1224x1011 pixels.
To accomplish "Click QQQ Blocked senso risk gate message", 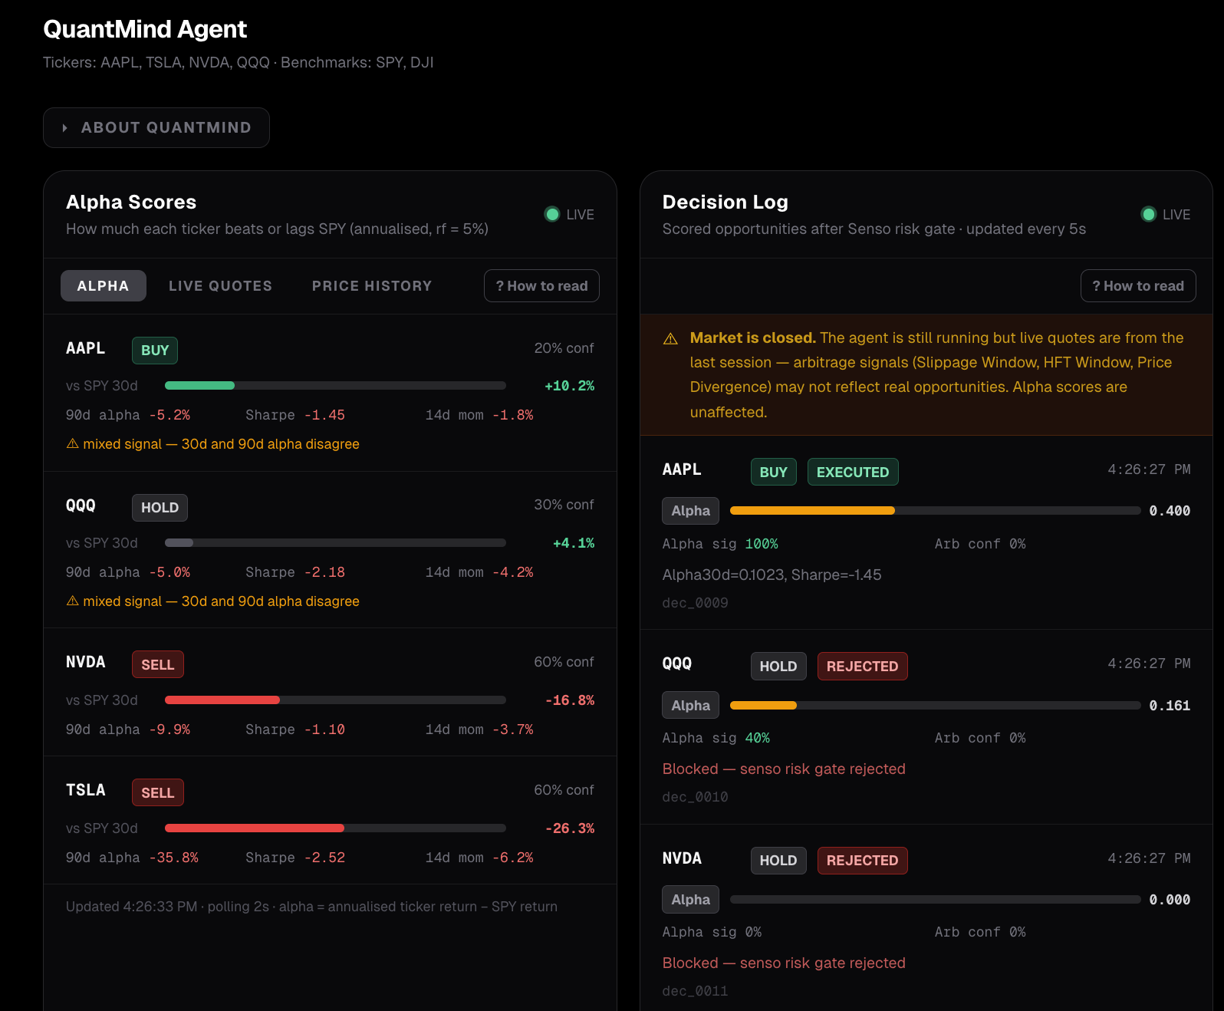I will [784, 768].
